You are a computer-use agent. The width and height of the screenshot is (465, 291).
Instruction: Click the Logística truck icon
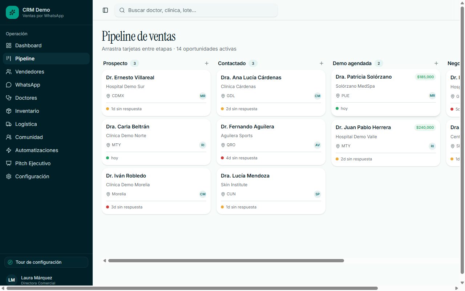pyautogui.click(x=9, y=124)
